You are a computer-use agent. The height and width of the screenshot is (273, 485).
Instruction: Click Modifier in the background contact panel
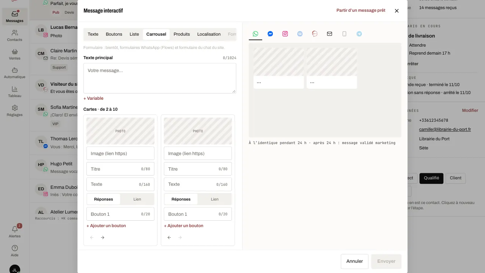click(x=470, y=110)
